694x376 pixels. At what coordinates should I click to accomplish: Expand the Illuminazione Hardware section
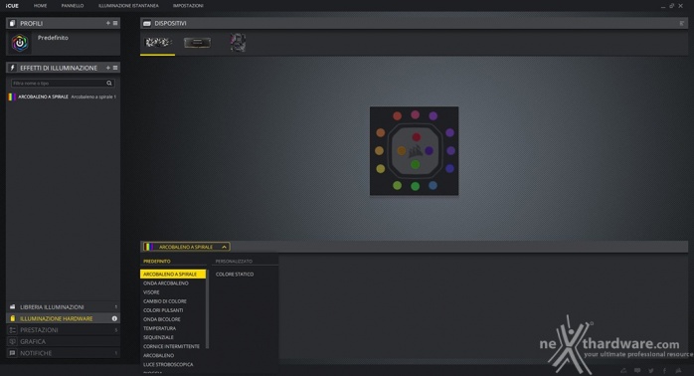click(63, 318)
